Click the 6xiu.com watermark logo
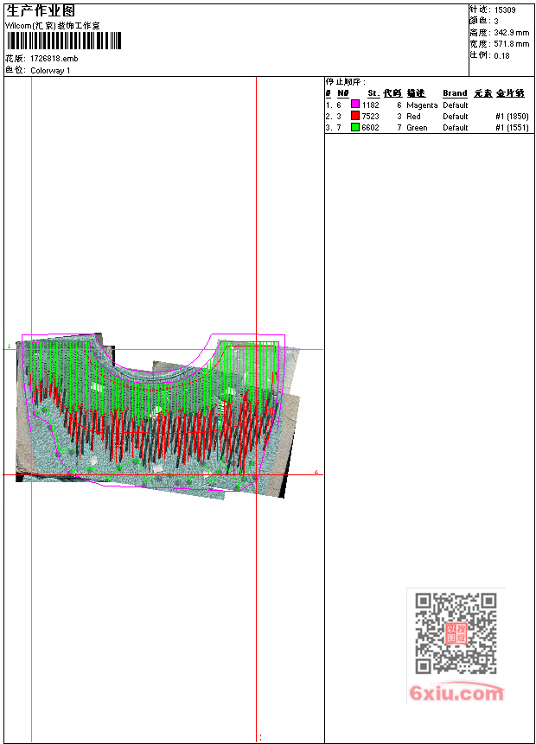 (456, 693)
